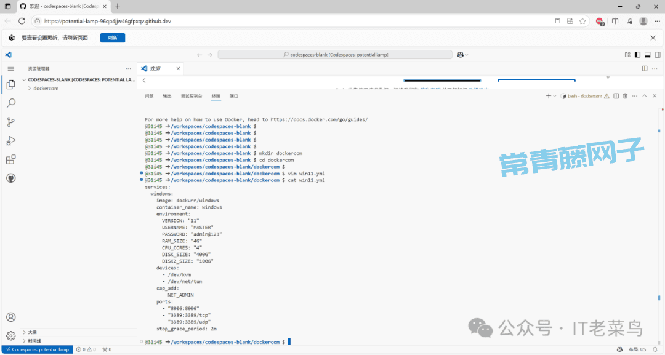
Task: Click the new terminal plus icon
Action: 549,96
